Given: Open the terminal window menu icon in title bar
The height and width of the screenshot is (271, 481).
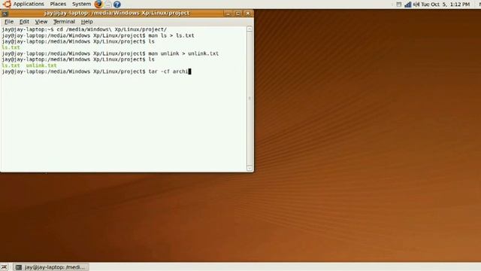Looking at the screenshot, I should coord(5,14).
